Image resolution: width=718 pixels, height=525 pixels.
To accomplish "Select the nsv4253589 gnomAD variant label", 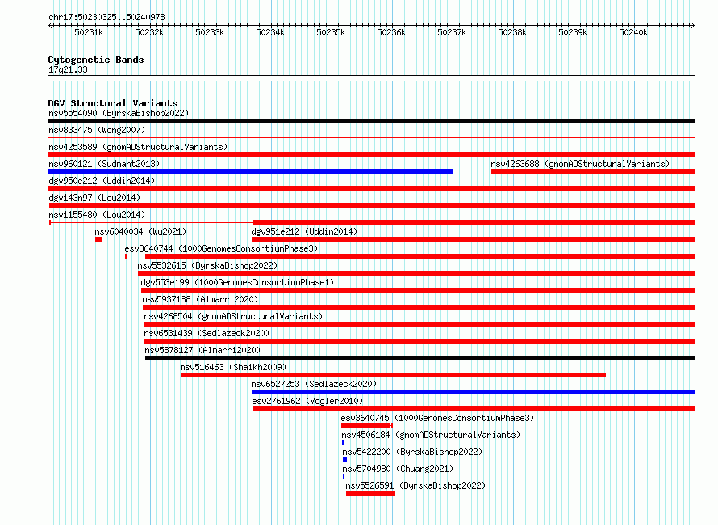I will point(138,147).
